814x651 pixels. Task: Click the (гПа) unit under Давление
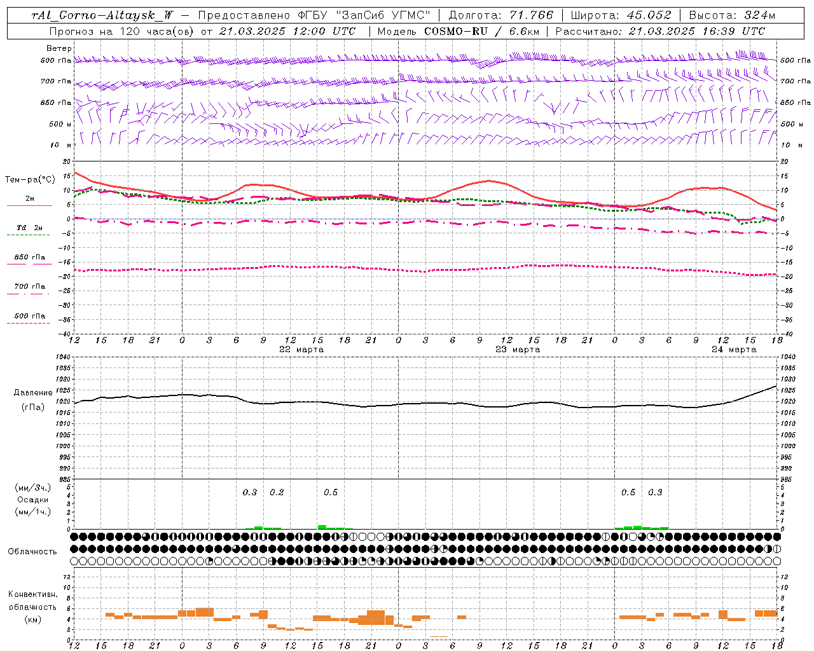(32, 407)
